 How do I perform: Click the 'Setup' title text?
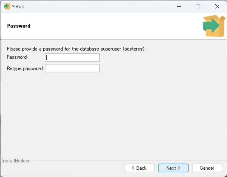coord(18,7)
